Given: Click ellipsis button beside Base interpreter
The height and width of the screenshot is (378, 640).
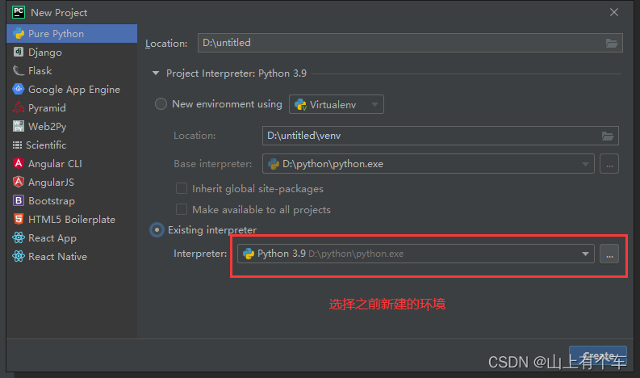Looking at the screenshot, I should point(609,164).
